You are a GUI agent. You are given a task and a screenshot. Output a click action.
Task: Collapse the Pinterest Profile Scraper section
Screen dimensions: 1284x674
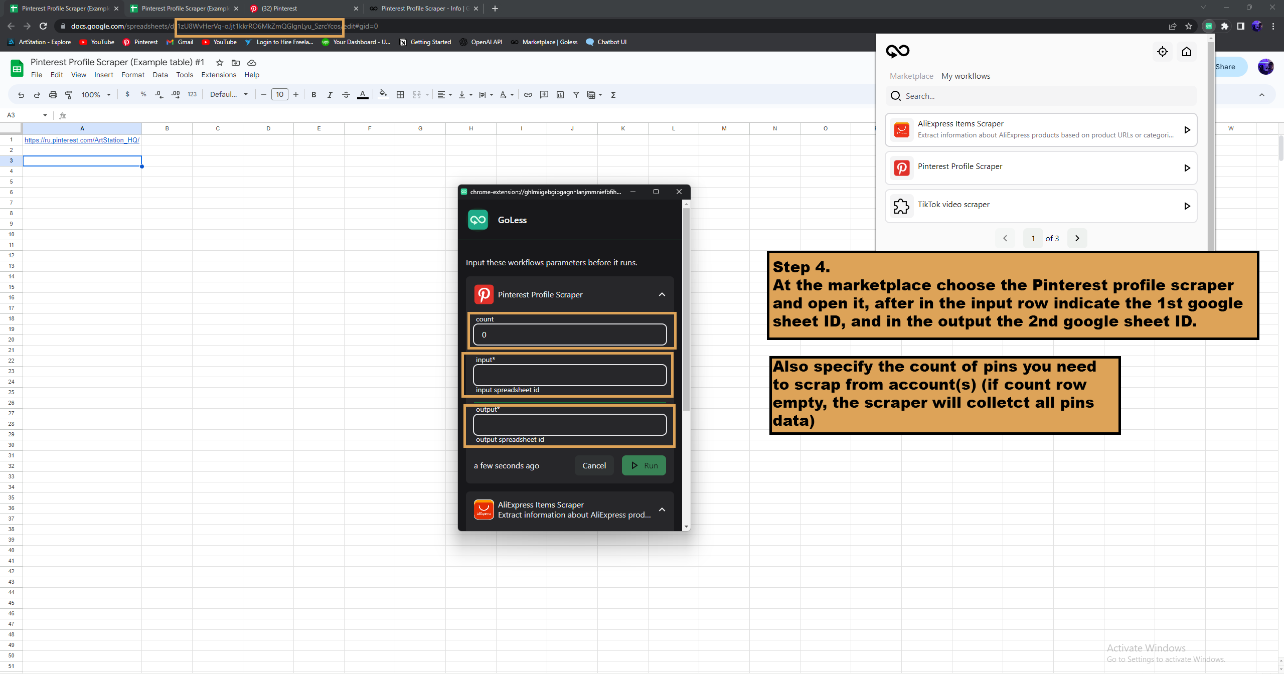point(662,294)
